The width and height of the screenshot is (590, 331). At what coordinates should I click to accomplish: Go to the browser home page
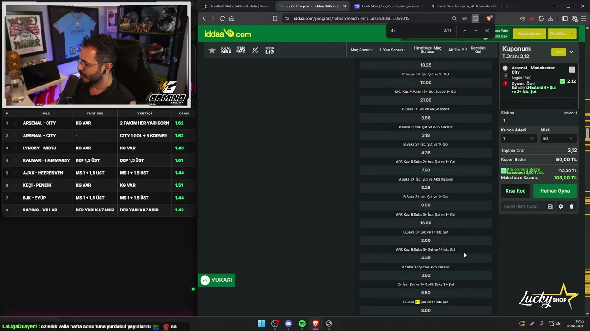point(231,18)
